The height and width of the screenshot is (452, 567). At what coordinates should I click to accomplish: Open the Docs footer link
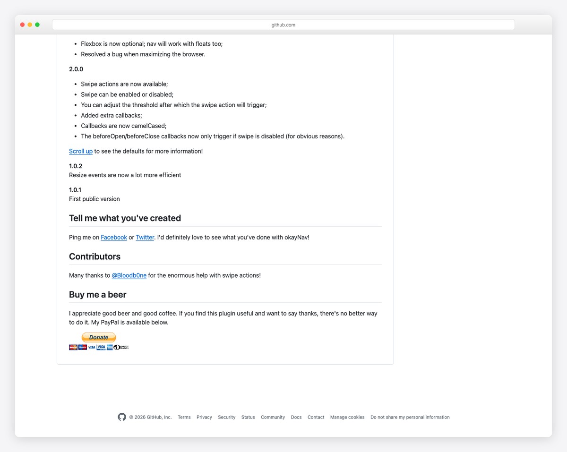296,417
